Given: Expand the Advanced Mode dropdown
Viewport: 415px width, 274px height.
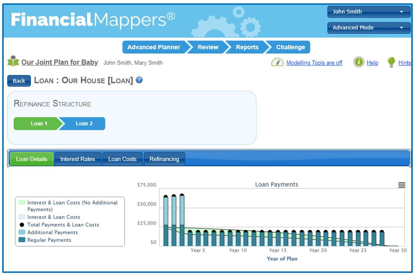Looking at the screenshot, I should tap(369, 28).
